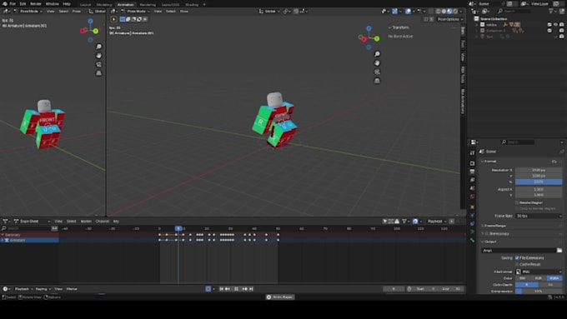Open View Layer properties tab icon
This screenshot has height=319, width=567.
tap(472, 180)
